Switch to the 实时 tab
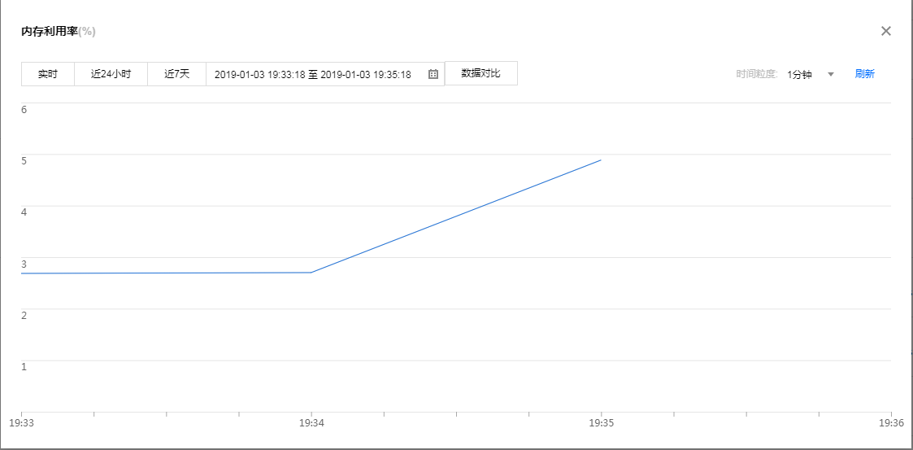 (48, 74)
